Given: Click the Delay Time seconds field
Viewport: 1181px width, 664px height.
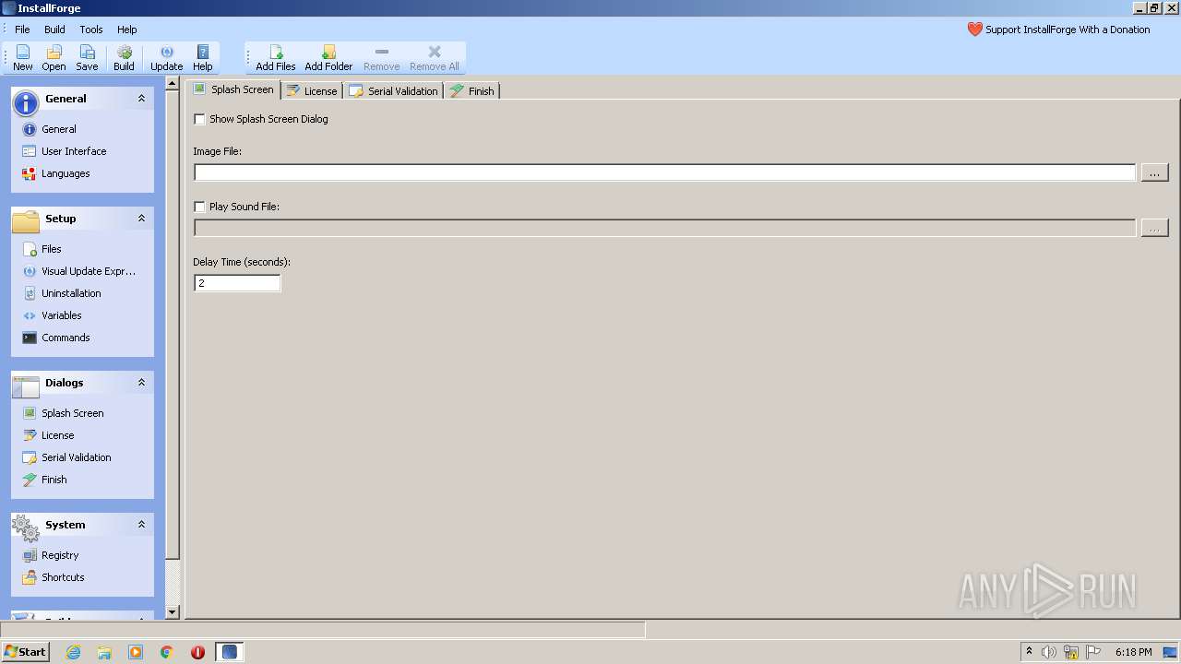Looking at the screenshot, I should (237, 283).
